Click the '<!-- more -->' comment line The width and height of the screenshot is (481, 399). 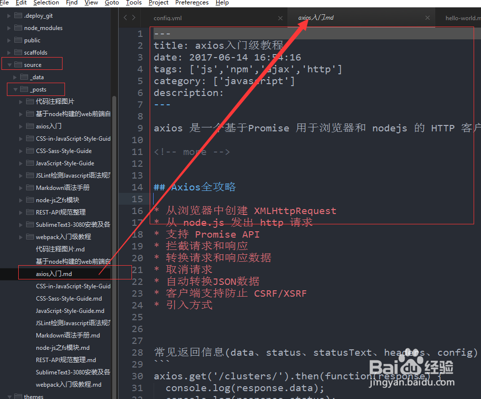pos(192,152)
